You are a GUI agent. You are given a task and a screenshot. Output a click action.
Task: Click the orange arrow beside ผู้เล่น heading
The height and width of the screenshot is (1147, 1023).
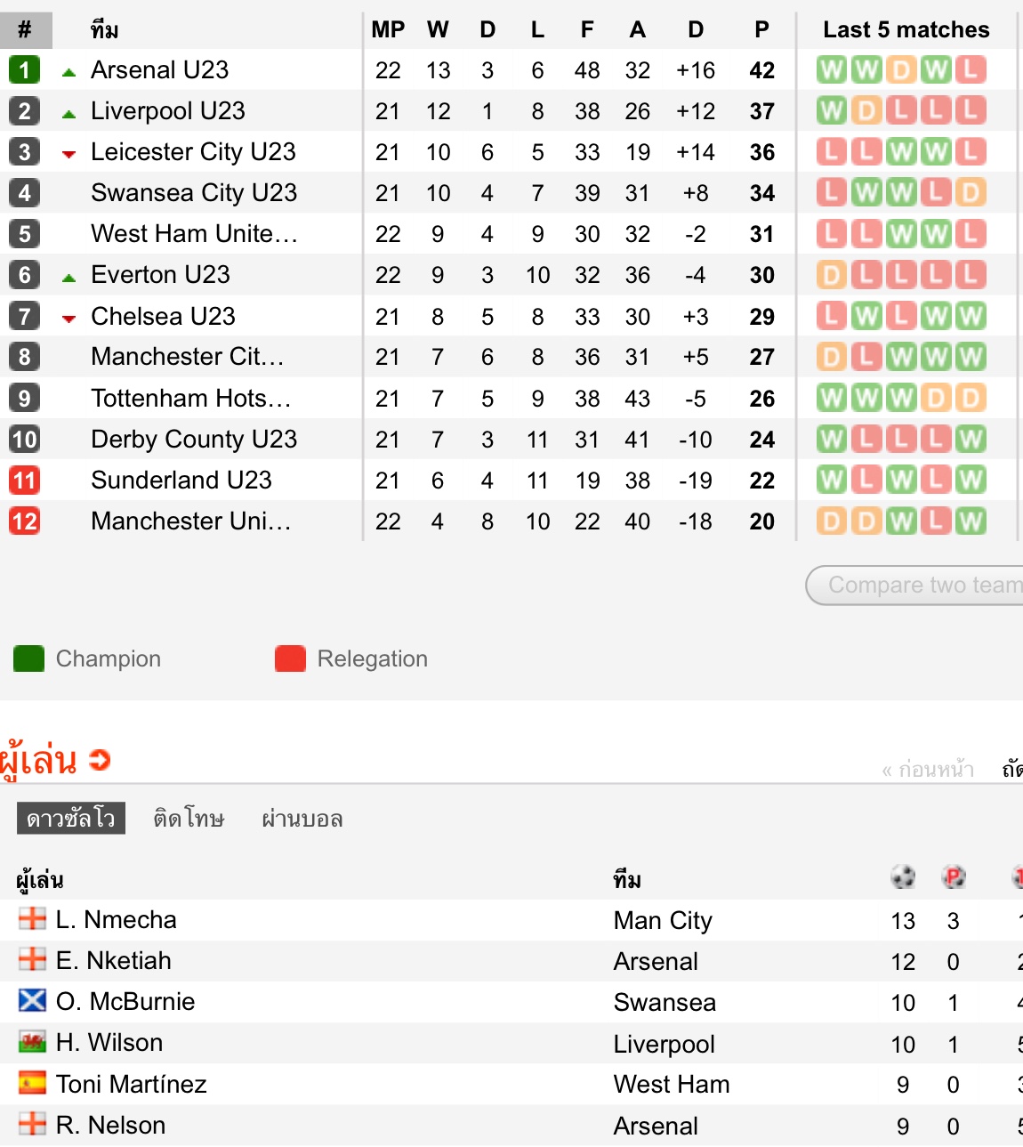100,760
